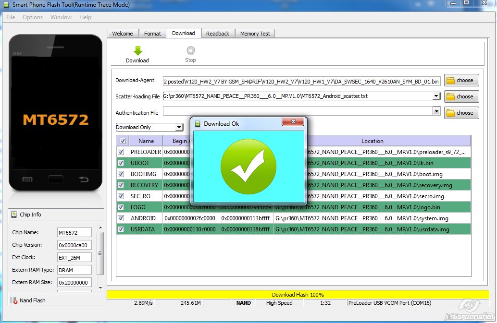Screen dimensions: 497x323
Task: Open the Scatter-loading File dropdown arrow
Action: pos(436,96)
